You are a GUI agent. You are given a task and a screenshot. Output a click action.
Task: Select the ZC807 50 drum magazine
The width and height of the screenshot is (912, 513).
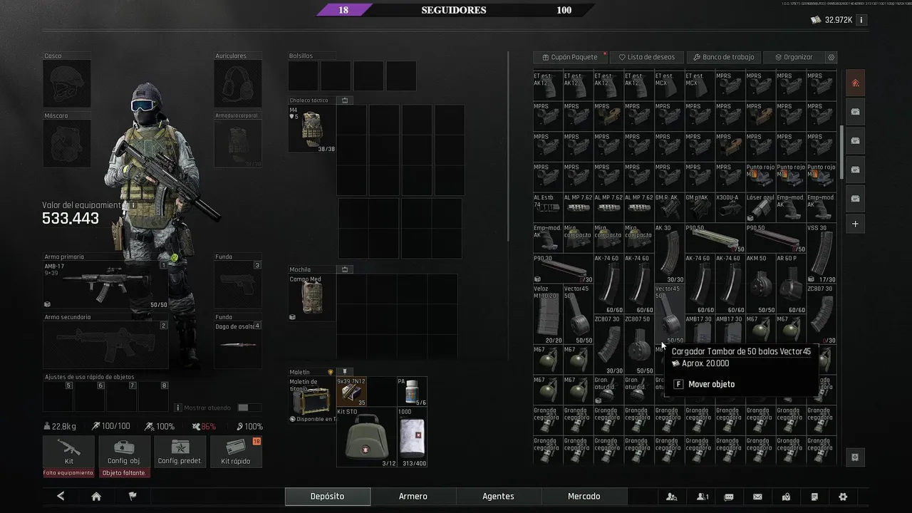639,345
